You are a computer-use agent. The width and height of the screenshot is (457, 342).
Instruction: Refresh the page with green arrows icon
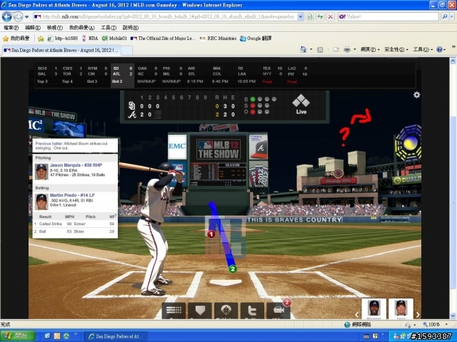(x=320, y=16)
